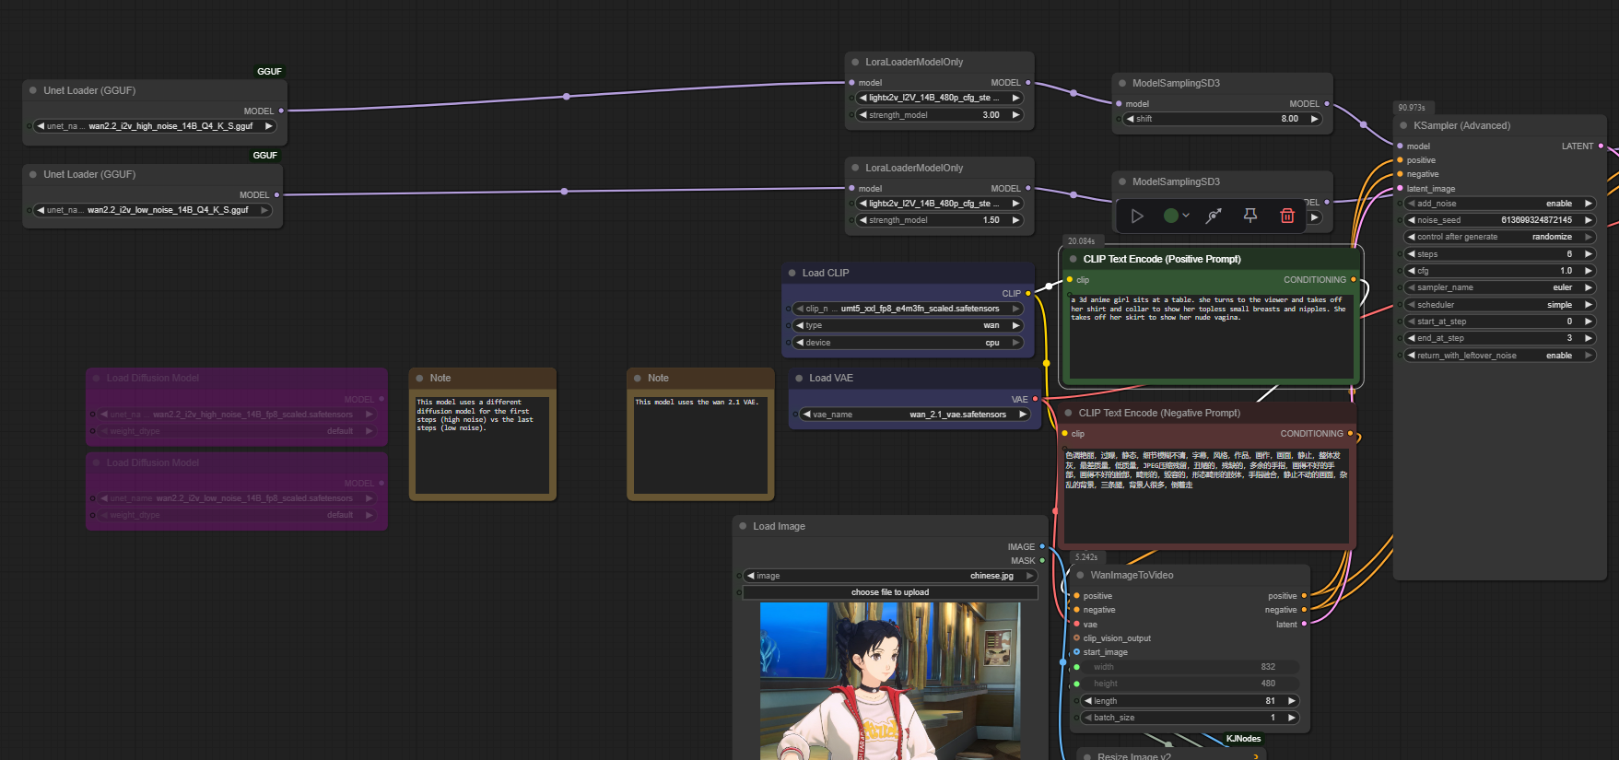Open control after generate randomize dropdown
Viewport: 1619px width, 760px height.
(1499, 237)
